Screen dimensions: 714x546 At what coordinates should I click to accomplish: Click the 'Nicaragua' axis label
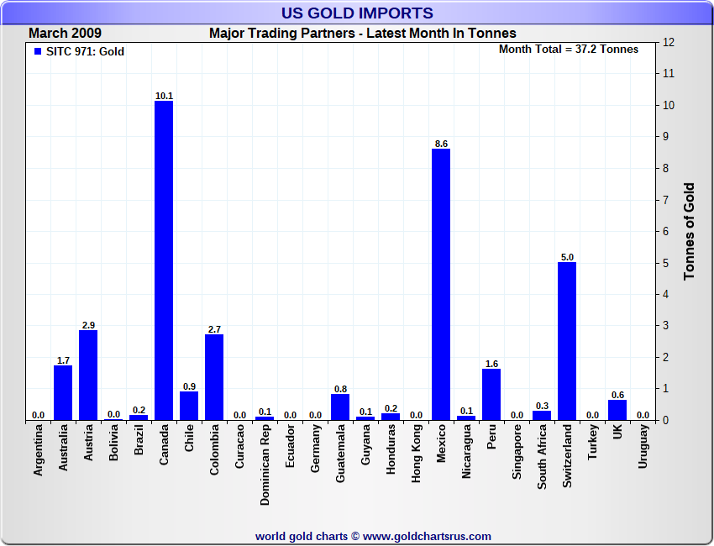(466, 452)
